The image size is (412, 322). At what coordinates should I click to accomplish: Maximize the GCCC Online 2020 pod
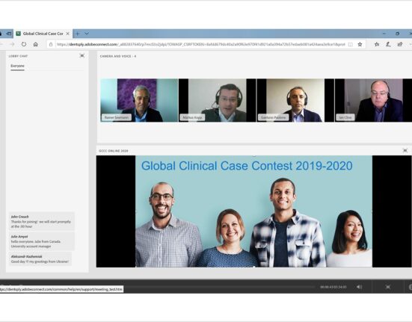click(405, 150)
